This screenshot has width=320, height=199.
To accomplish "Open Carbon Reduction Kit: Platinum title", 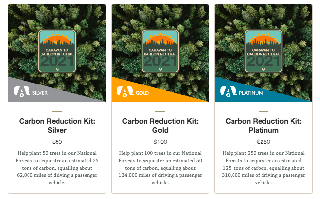I will point(263,125).
